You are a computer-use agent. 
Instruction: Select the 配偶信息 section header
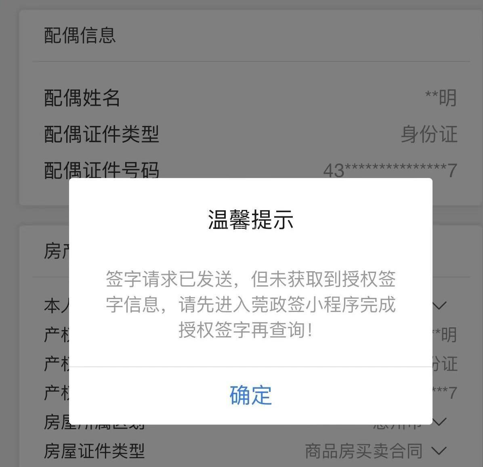tap(80, 35)
